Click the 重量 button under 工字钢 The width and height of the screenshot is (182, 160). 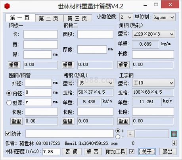point(123,121)
